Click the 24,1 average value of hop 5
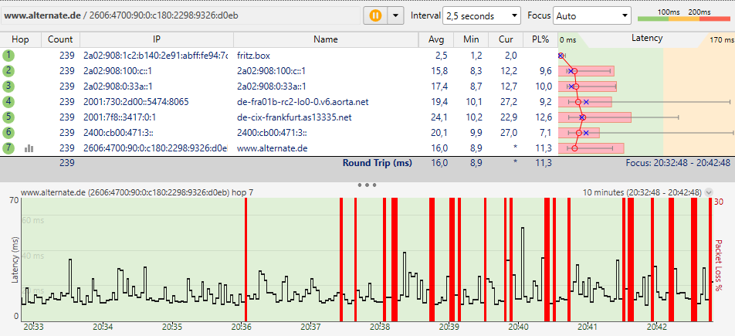 pyautogui.click(x=438, y=117)
